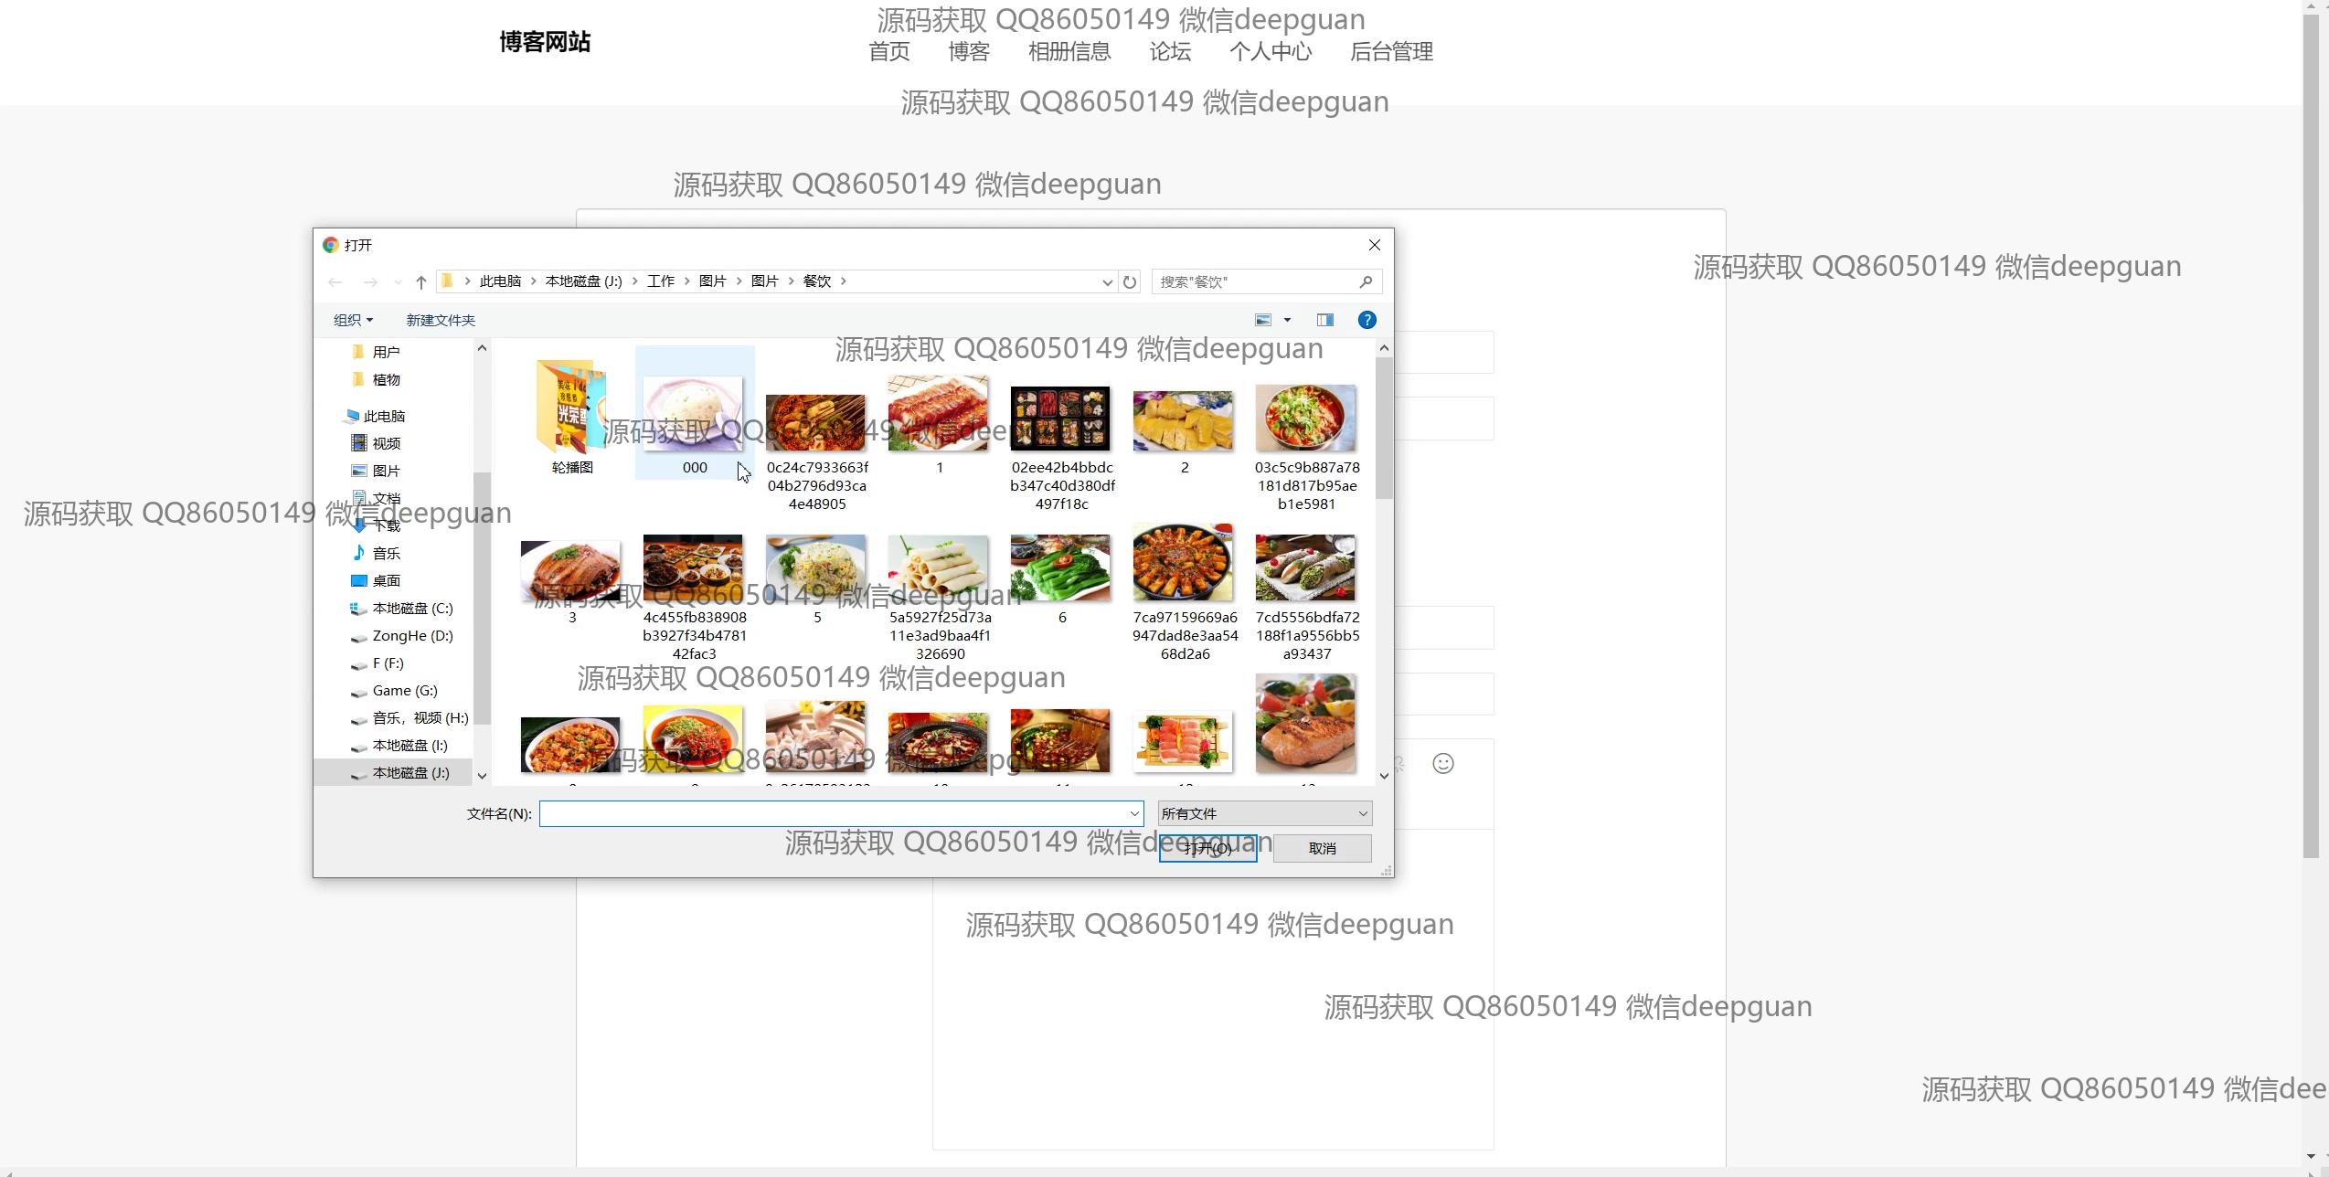Screen dimensions: 2329x1177
Task: Select thumbnail 7ca97159669a6947dad8e3aa5468d2a6
Action: click(1184, 563)
